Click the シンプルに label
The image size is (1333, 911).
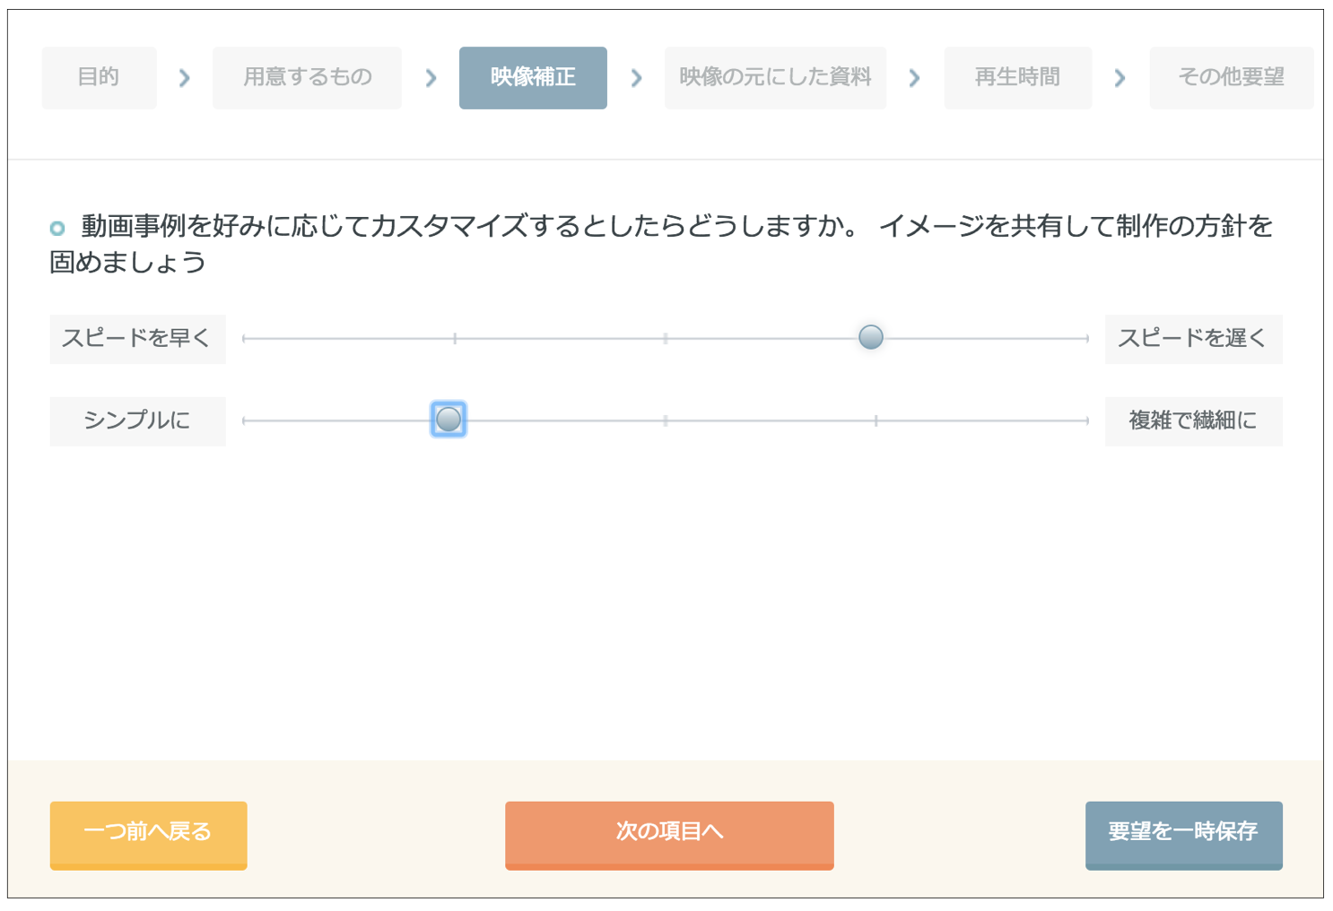pyautogui.click(x=137, y=421)
